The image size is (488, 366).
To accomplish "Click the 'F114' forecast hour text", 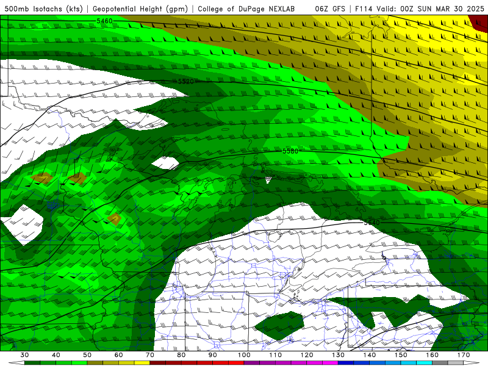I will click(x=364, y=9).
